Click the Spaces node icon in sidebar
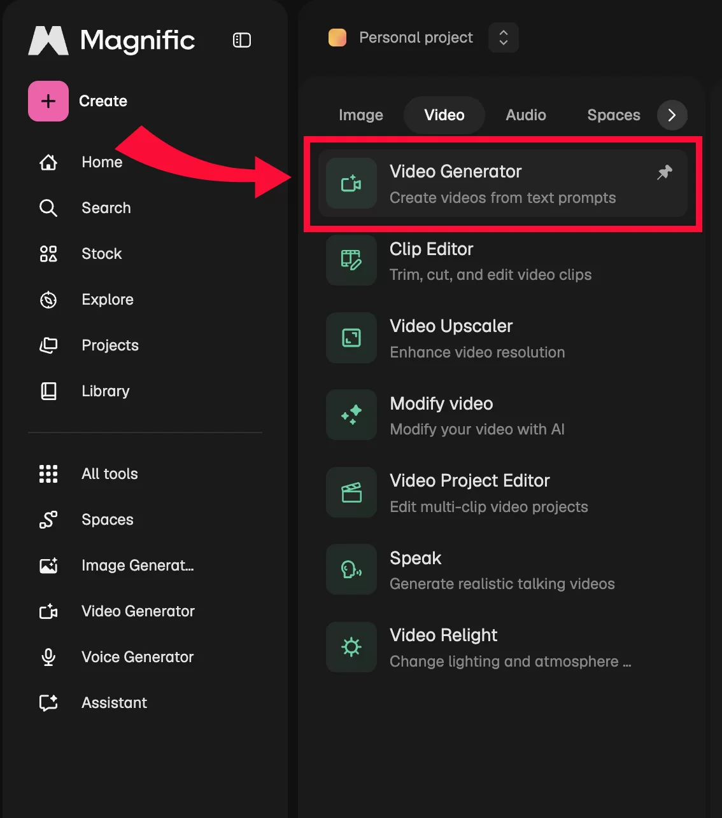Image resolution: width=722 pixels, height=818 pixels. coord(48,520)
